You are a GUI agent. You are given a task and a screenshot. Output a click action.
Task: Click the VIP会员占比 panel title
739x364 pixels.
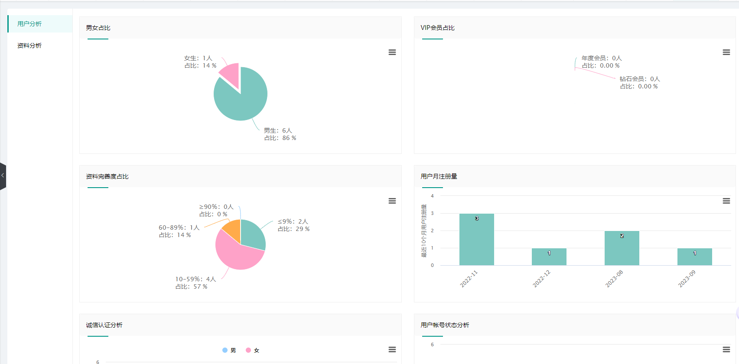437,28
